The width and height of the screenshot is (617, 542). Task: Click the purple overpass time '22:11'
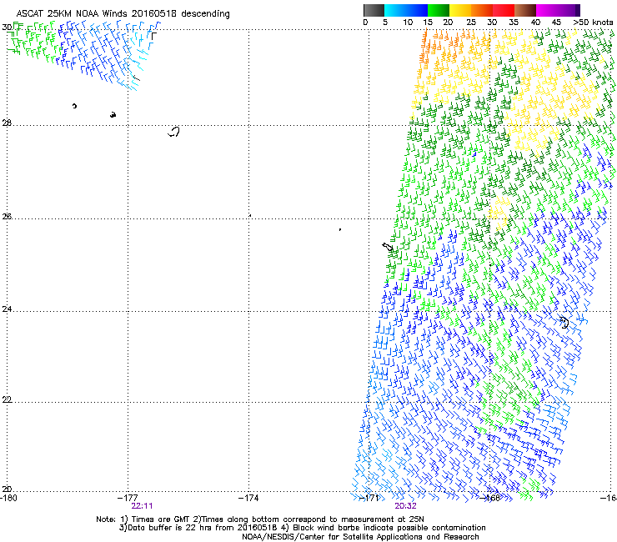[x=142, y=506]
